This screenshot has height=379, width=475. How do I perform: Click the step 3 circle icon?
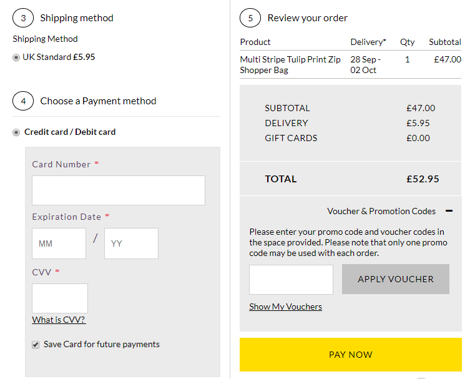click(x=23, y=18)
